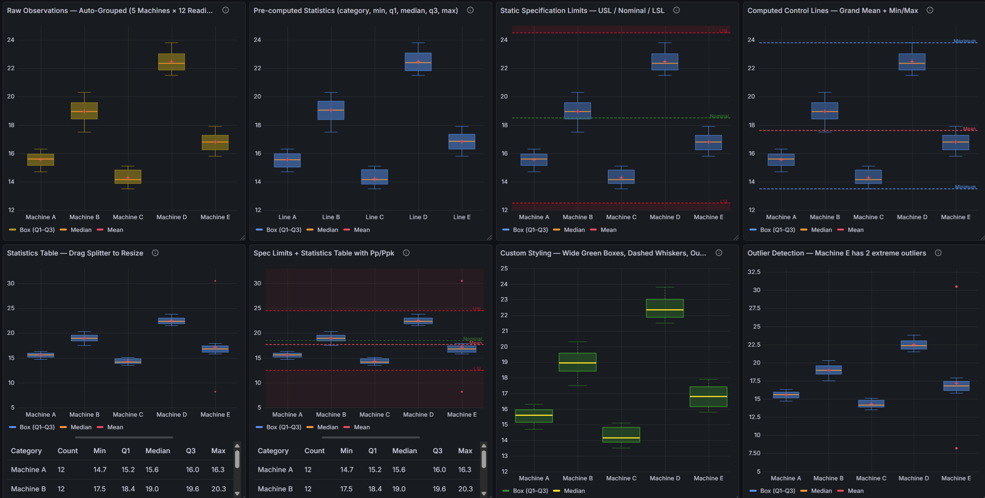The width and height of the screenshot is (985, 498).
Task: Click Median column header in Statistics Table
Action: tap(158, 451)
